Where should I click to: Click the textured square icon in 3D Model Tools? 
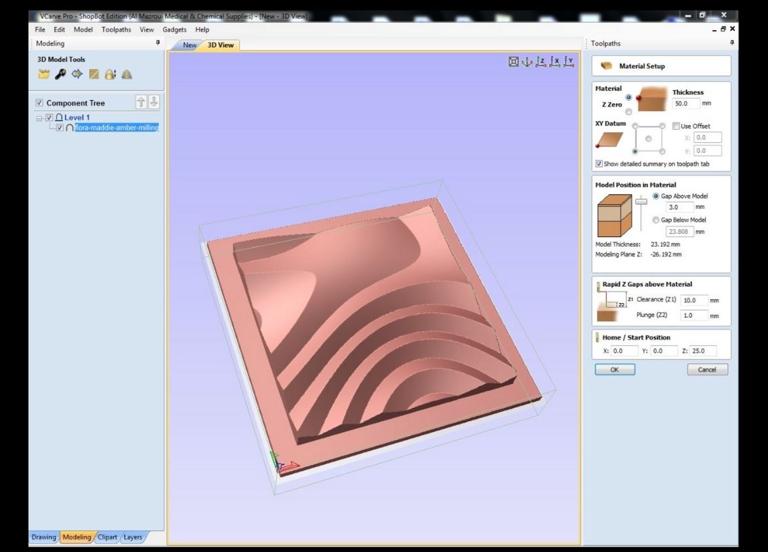[x=94, y=75]
